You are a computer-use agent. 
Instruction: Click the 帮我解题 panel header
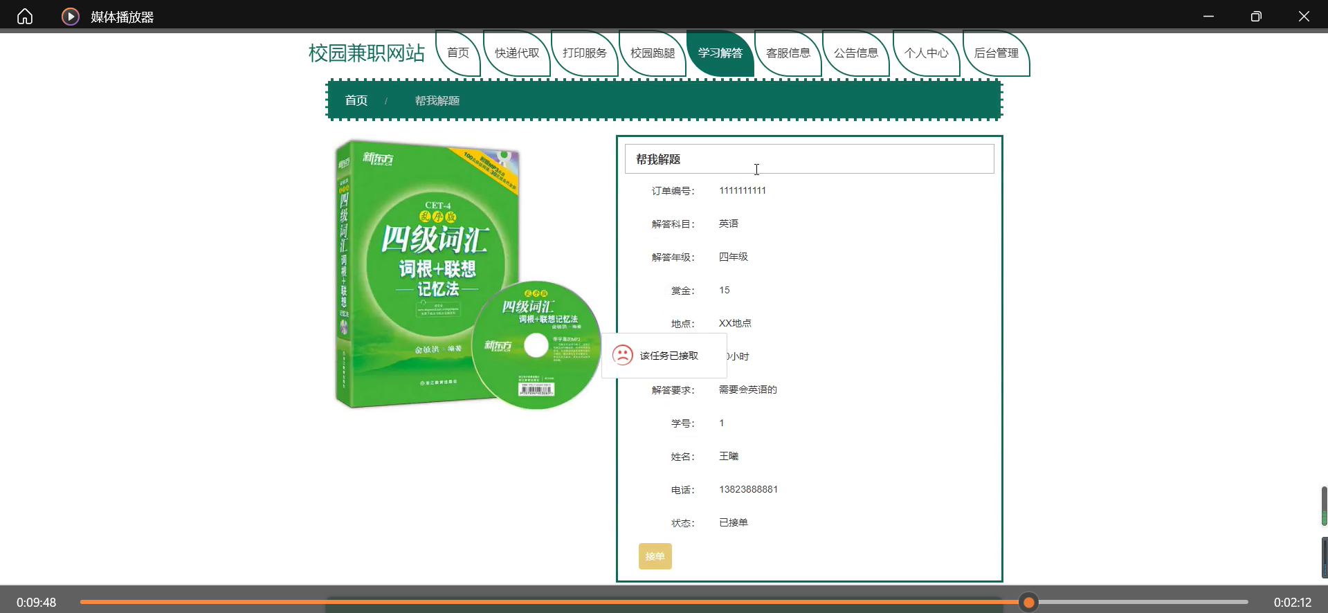[x=809, y=159]
